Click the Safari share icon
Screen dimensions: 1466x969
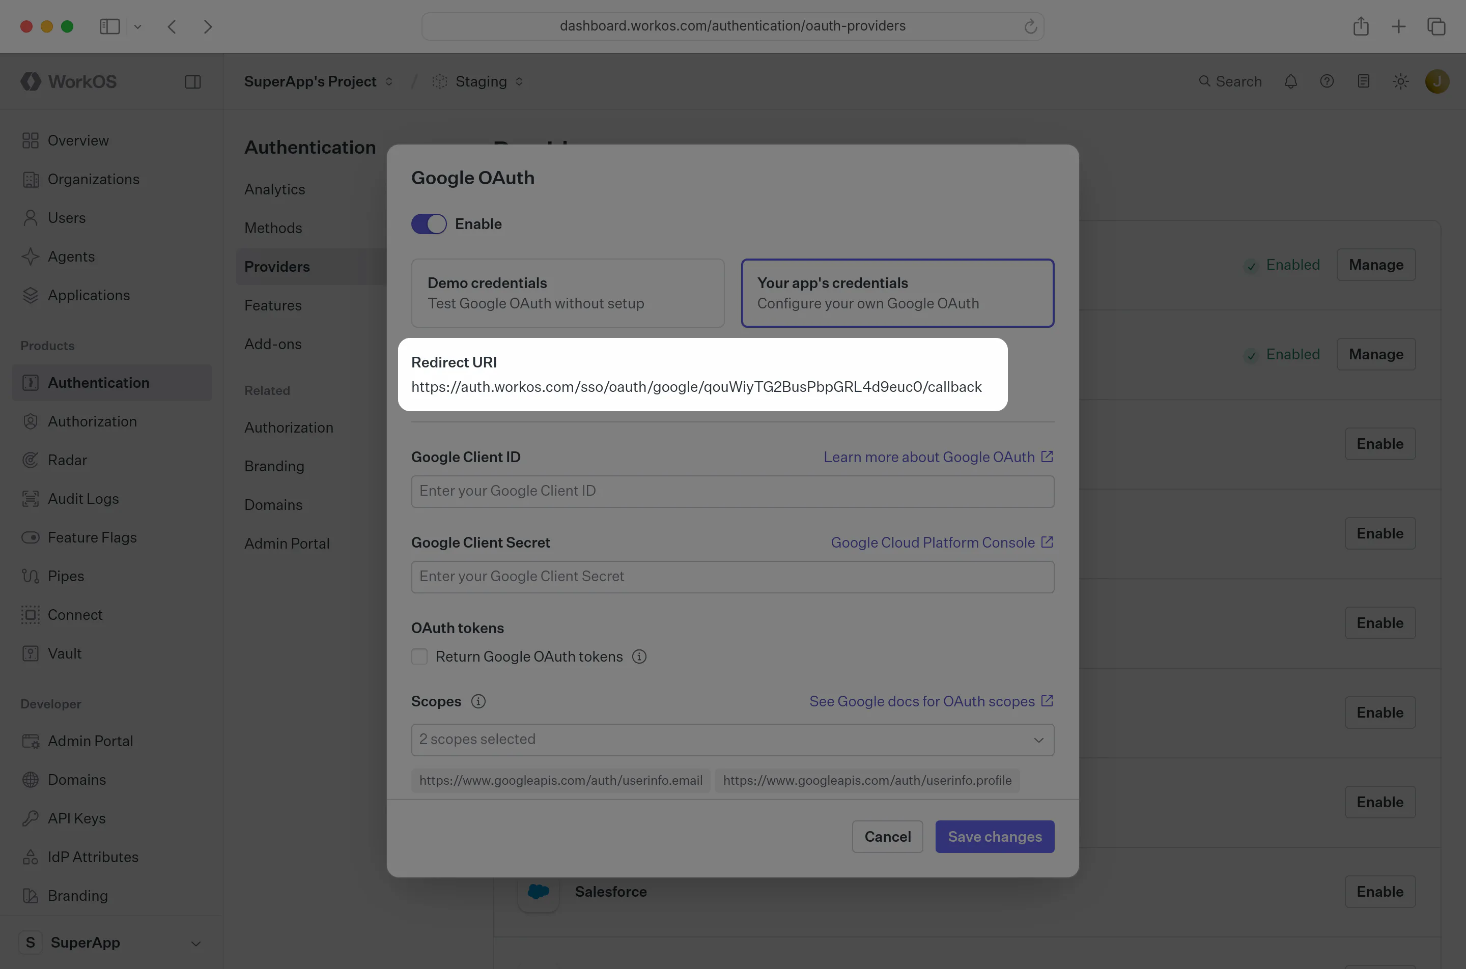pyautogui.click(x=1361, y=26)
